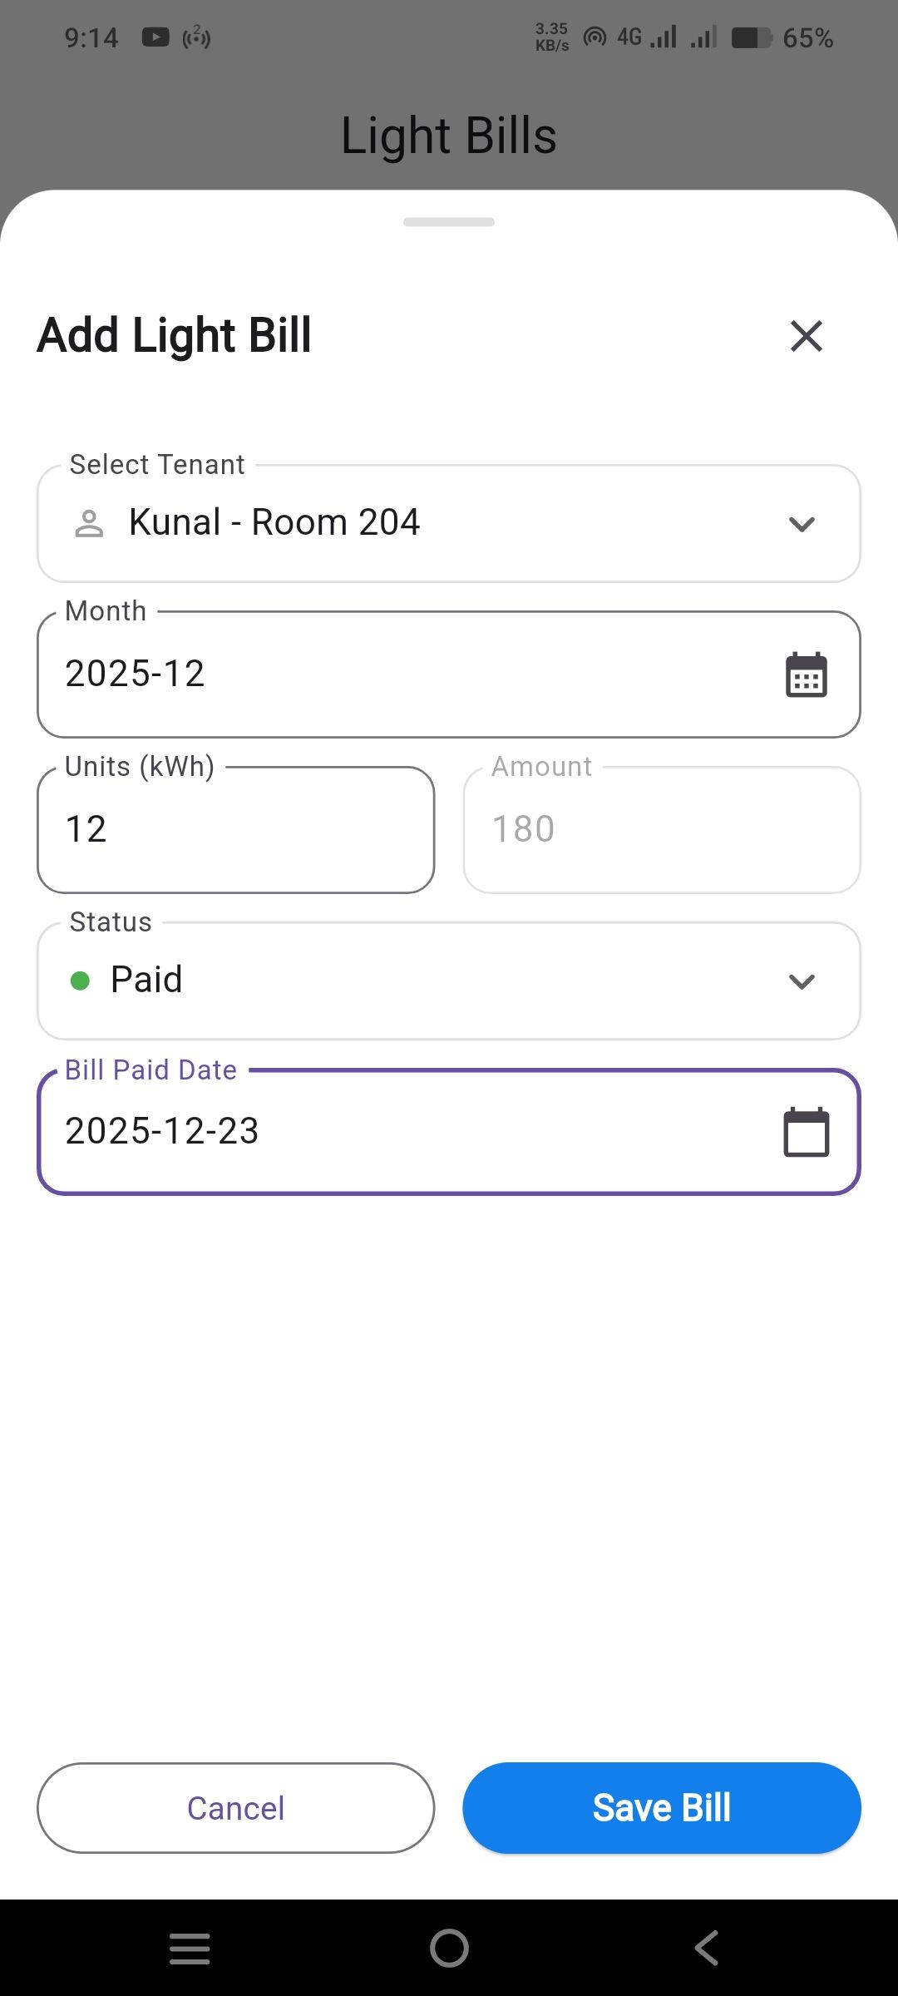Tap the Android recent apps menu icon
898x1996 pixels.
pos(190,1948)
